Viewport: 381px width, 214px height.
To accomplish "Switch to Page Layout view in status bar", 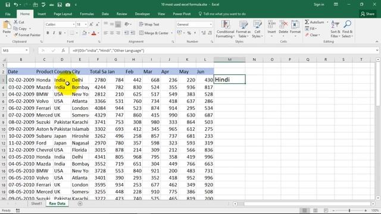I will click(315, 210).
